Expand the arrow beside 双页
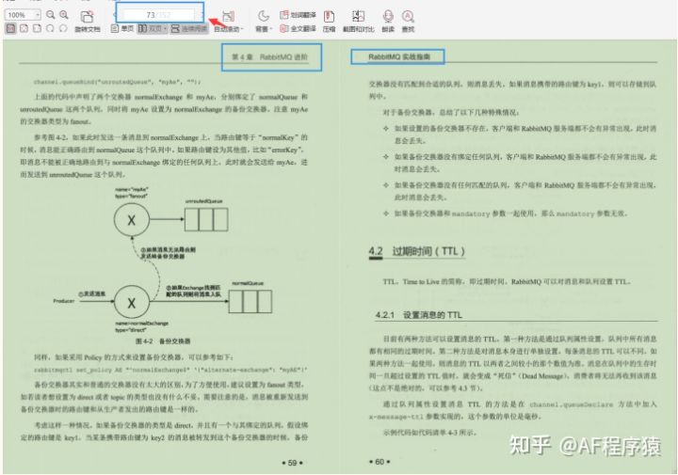 coord(165,29)
